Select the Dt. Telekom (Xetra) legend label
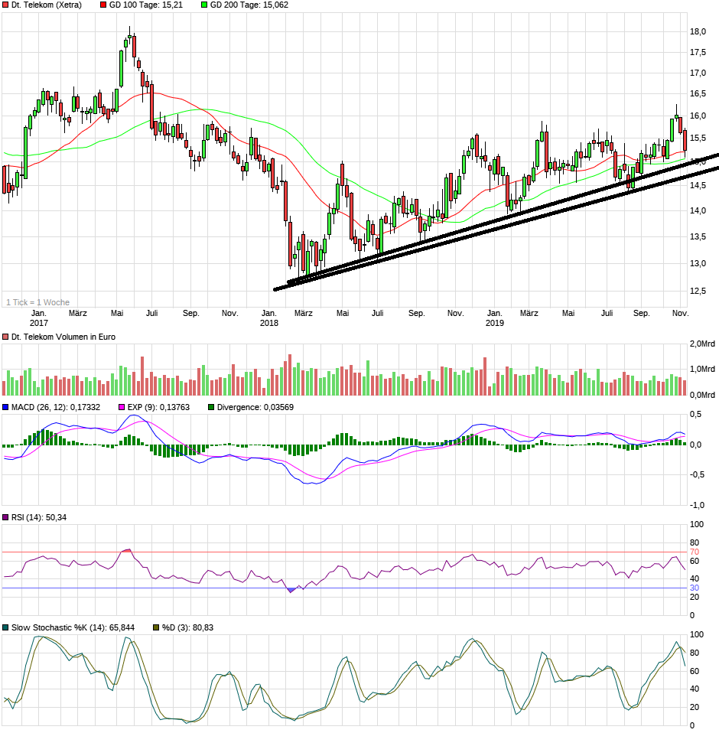This screenshot has width=719, height=733. coord(46,5)
